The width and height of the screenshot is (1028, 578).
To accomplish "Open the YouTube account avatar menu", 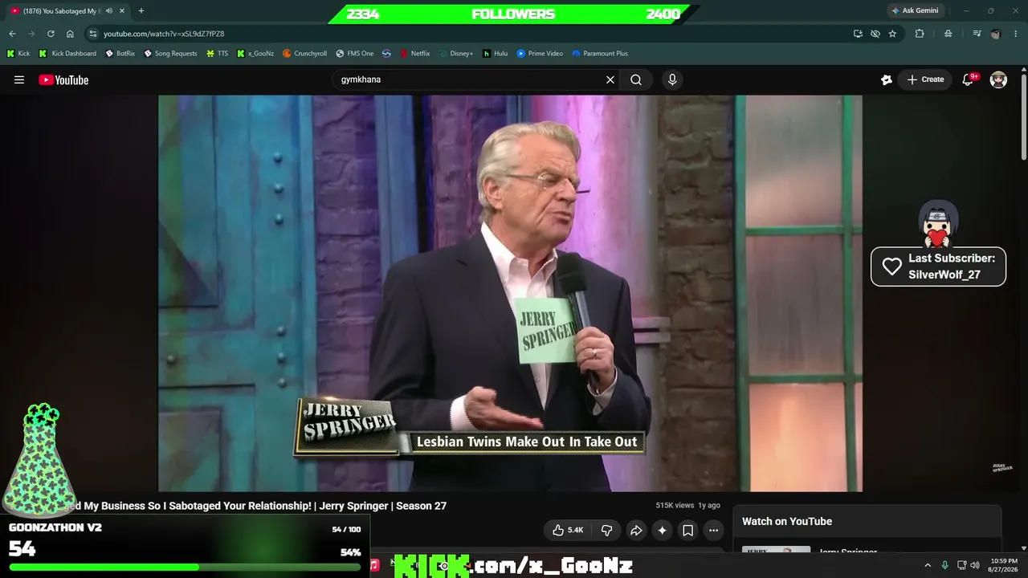I will click(998, 79).
